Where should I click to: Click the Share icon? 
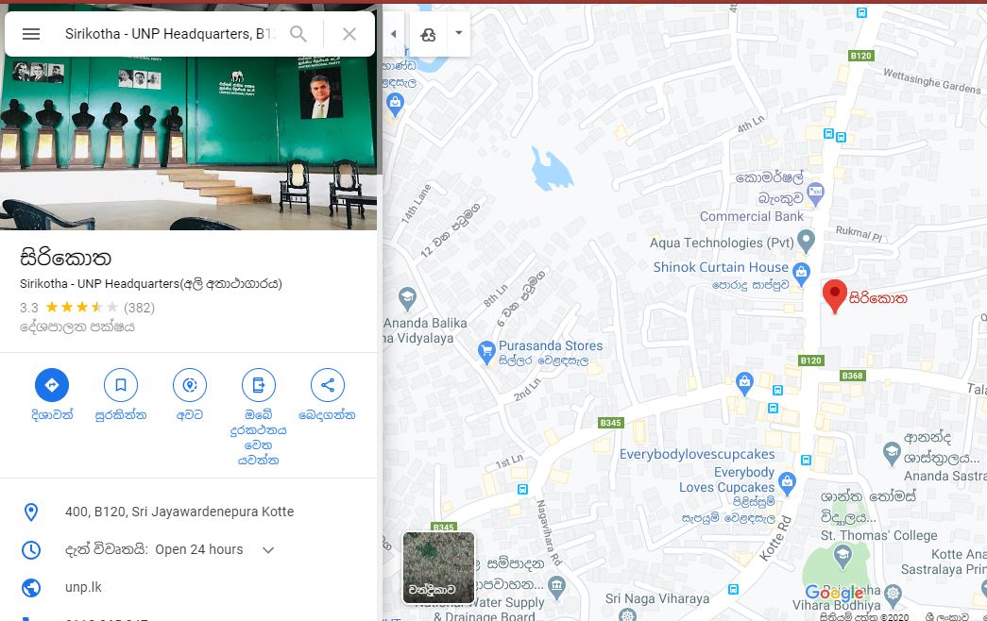point(328,385)
